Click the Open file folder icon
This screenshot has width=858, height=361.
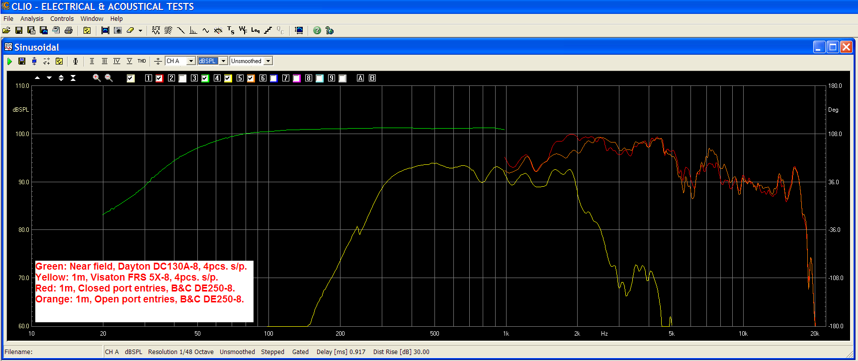click(x=6, y=30)
